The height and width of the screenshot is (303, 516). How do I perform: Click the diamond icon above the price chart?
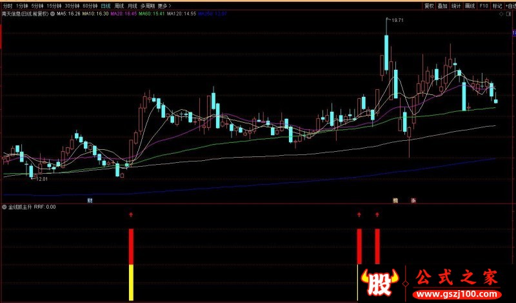501,14
